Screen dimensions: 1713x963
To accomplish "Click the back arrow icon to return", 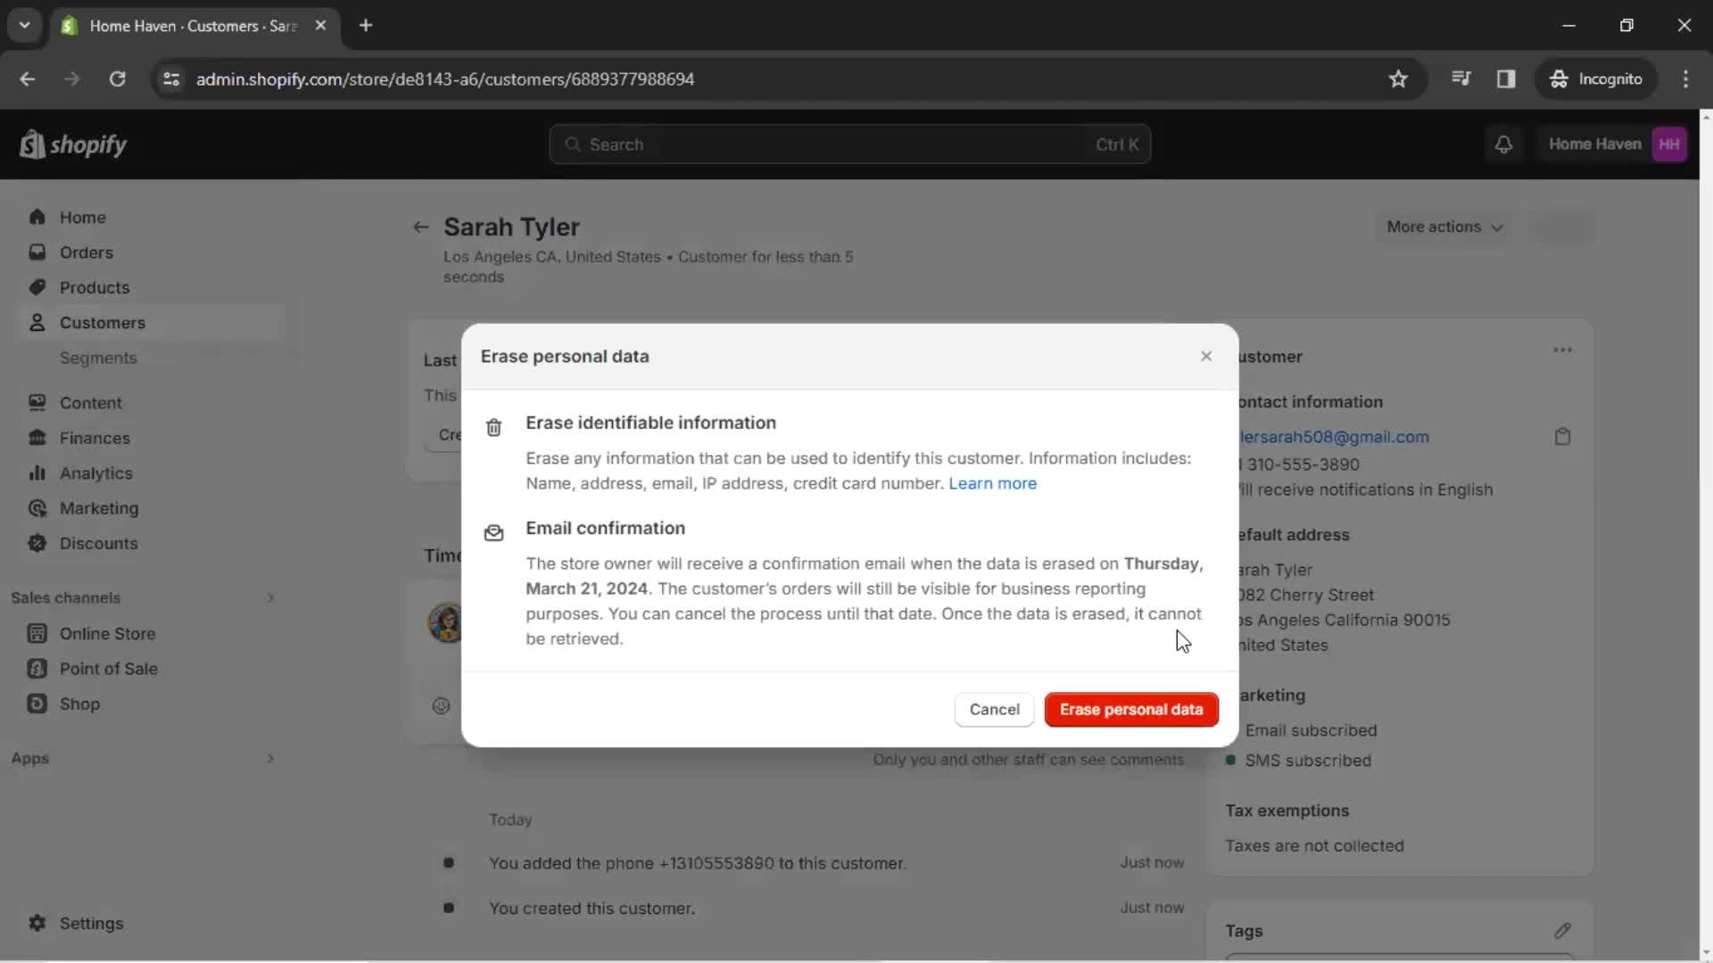I will 420,226.
